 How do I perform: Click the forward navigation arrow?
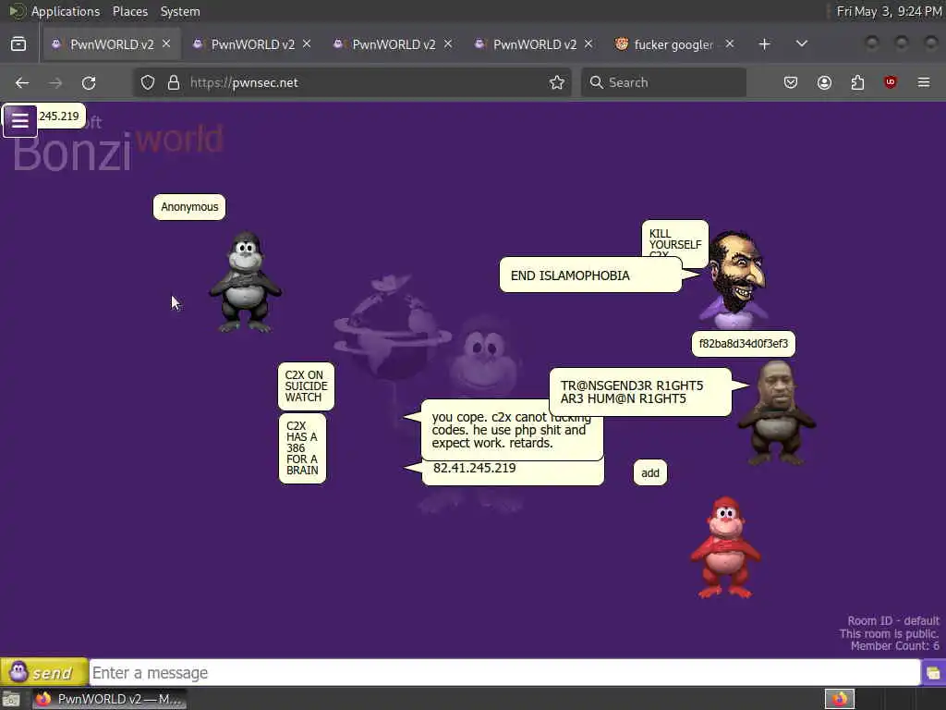(x=55, y=82)
